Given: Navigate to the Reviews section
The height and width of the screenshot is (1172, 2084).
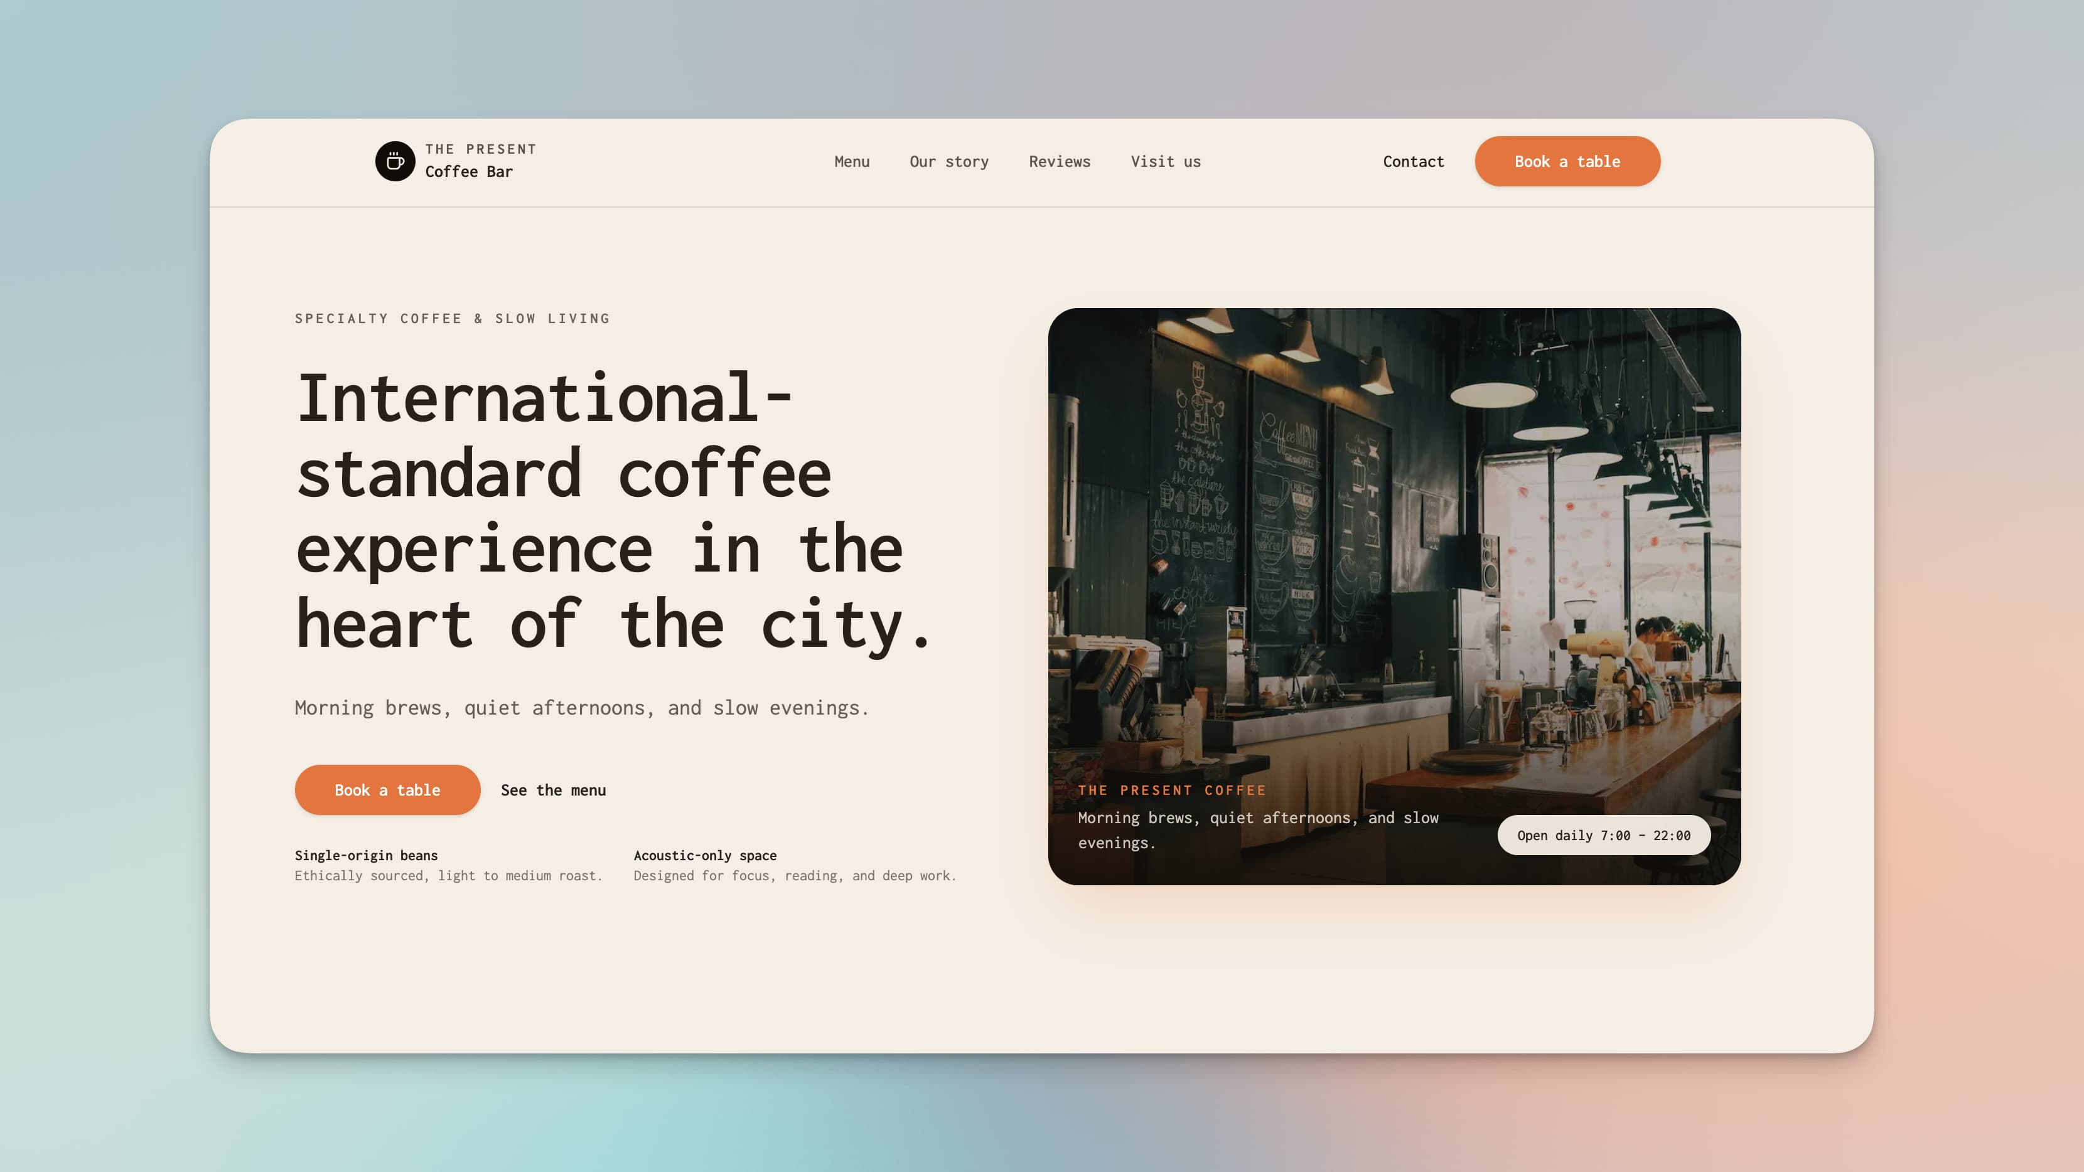Looking at the screenshot, I should (1060, 161).
